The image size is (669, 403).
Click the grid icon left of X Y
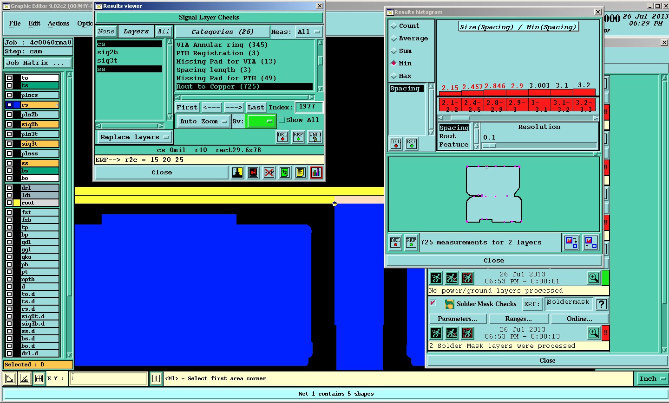(39, 378)
